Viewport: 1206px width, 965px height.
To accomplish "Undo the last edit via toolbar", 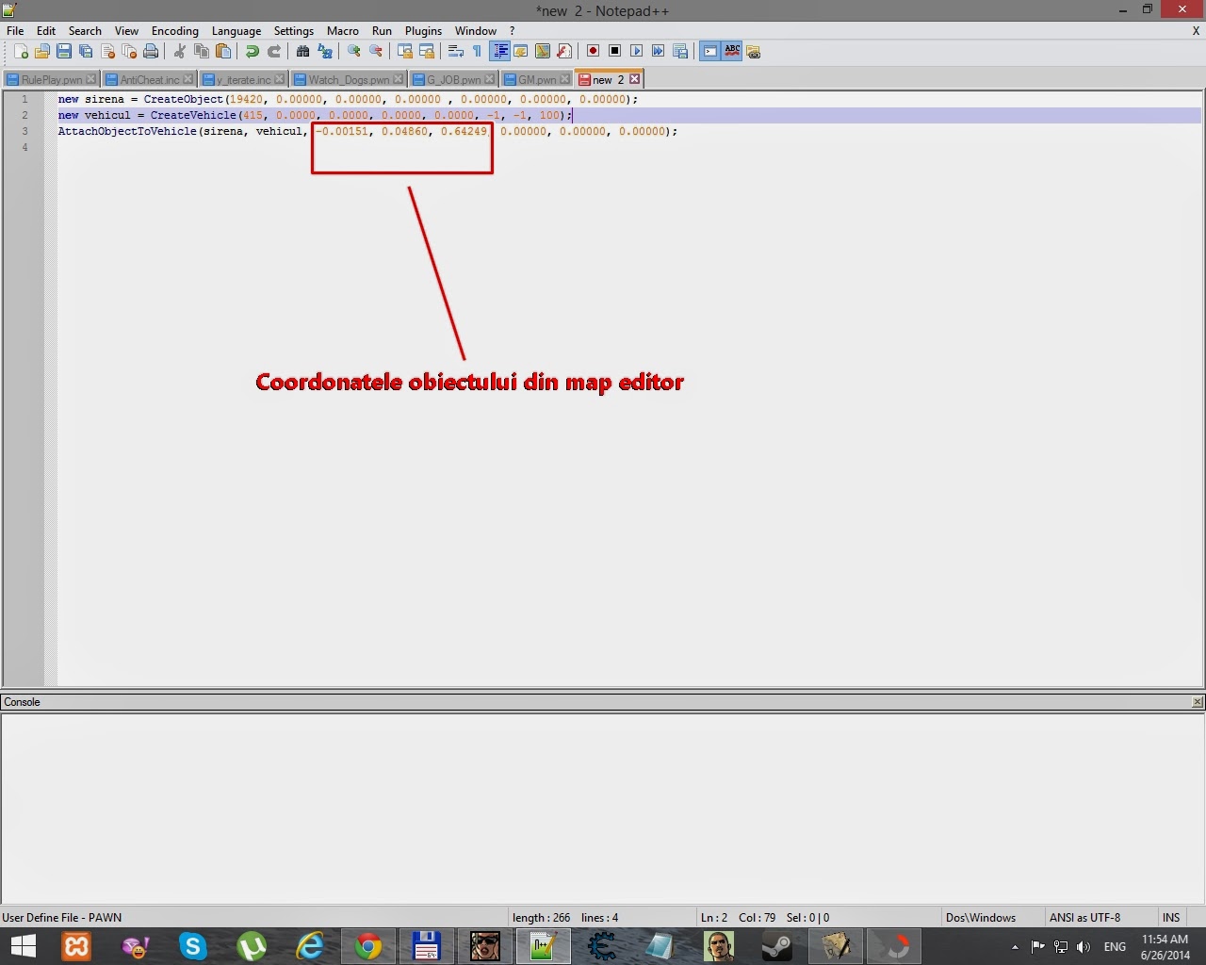I will click(x=253, y=51).
